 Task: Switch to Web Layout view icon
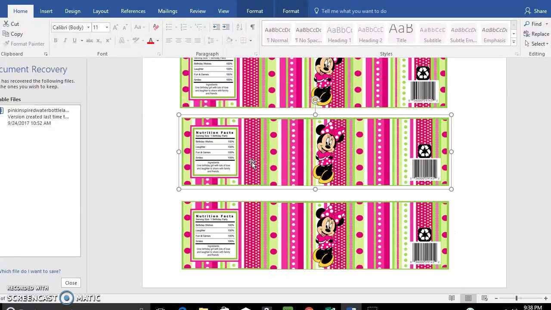[x=484, y=298]
